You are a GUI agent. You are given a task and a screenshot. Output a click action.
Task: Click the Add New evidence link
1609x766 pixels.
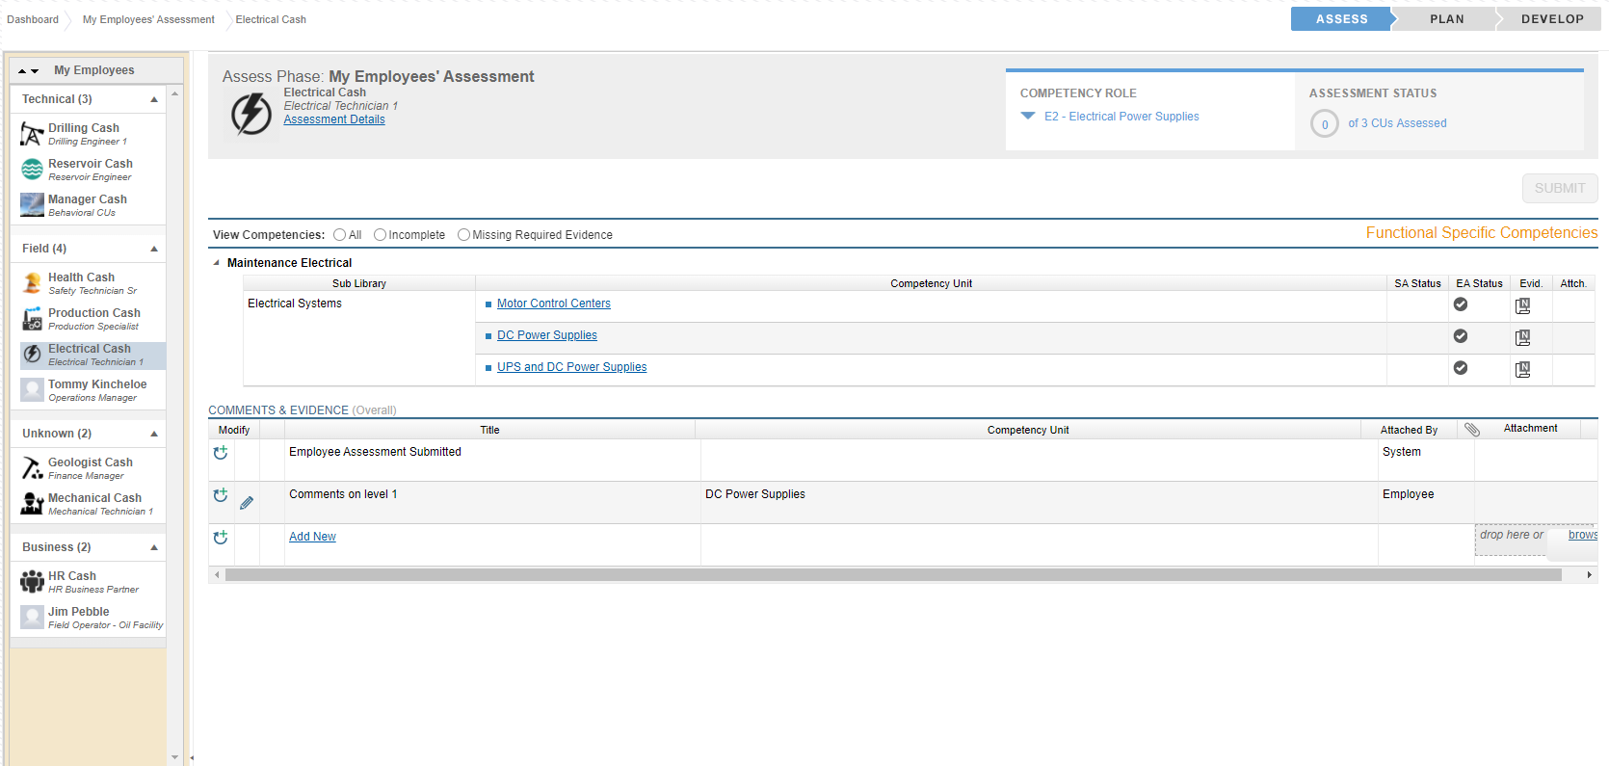[x=312, y=537]
